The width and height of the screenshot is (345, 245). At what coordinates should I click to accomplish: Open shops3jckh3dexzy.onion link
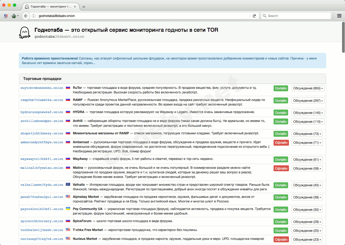click(42, 133)
